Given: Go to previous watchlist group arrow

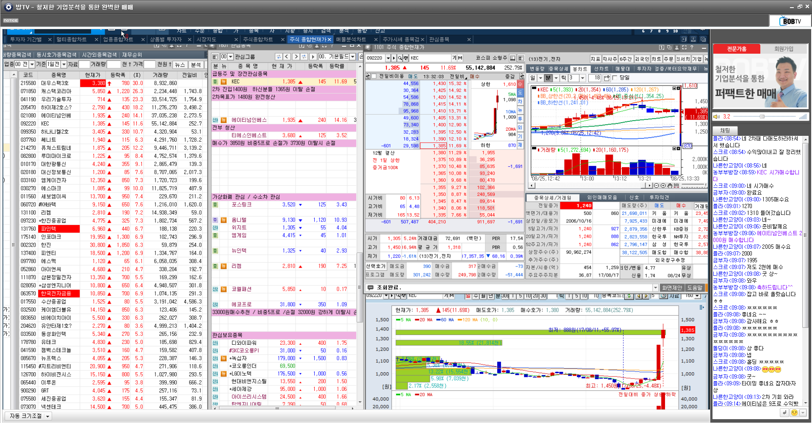Looking at the screenshot, I should point(287,57).
